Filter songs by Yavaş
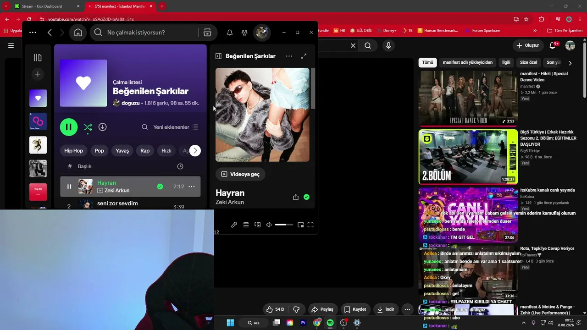Viewport: 587px width, 330px height. click(122, 151)
